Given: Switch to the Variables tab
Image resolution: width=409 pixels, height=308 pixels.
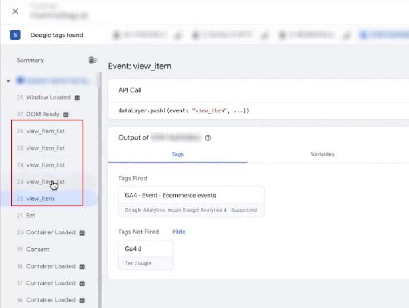Looking at the screenshot, I should click(322, 155).
